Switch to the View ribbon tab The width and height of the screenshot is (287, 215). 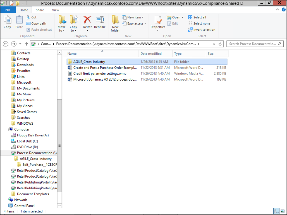coord(56,10)
